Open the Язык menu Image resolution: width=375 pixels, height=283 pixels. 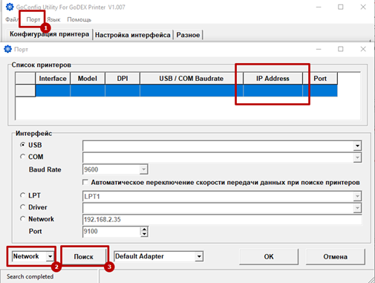53,19
